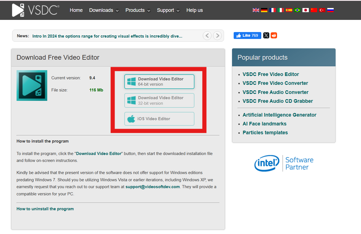Open the Home menu item
361x234 pixels.
point(76,10)
